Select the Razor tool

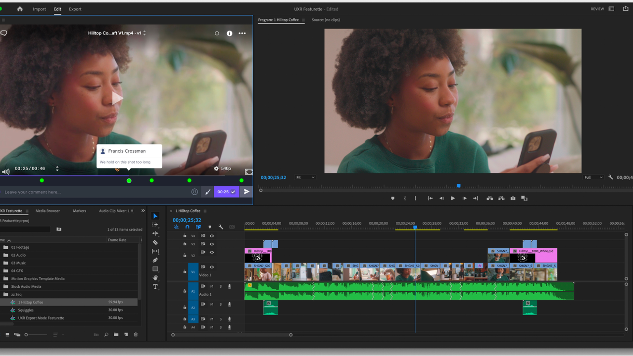[x=155, y=242]
